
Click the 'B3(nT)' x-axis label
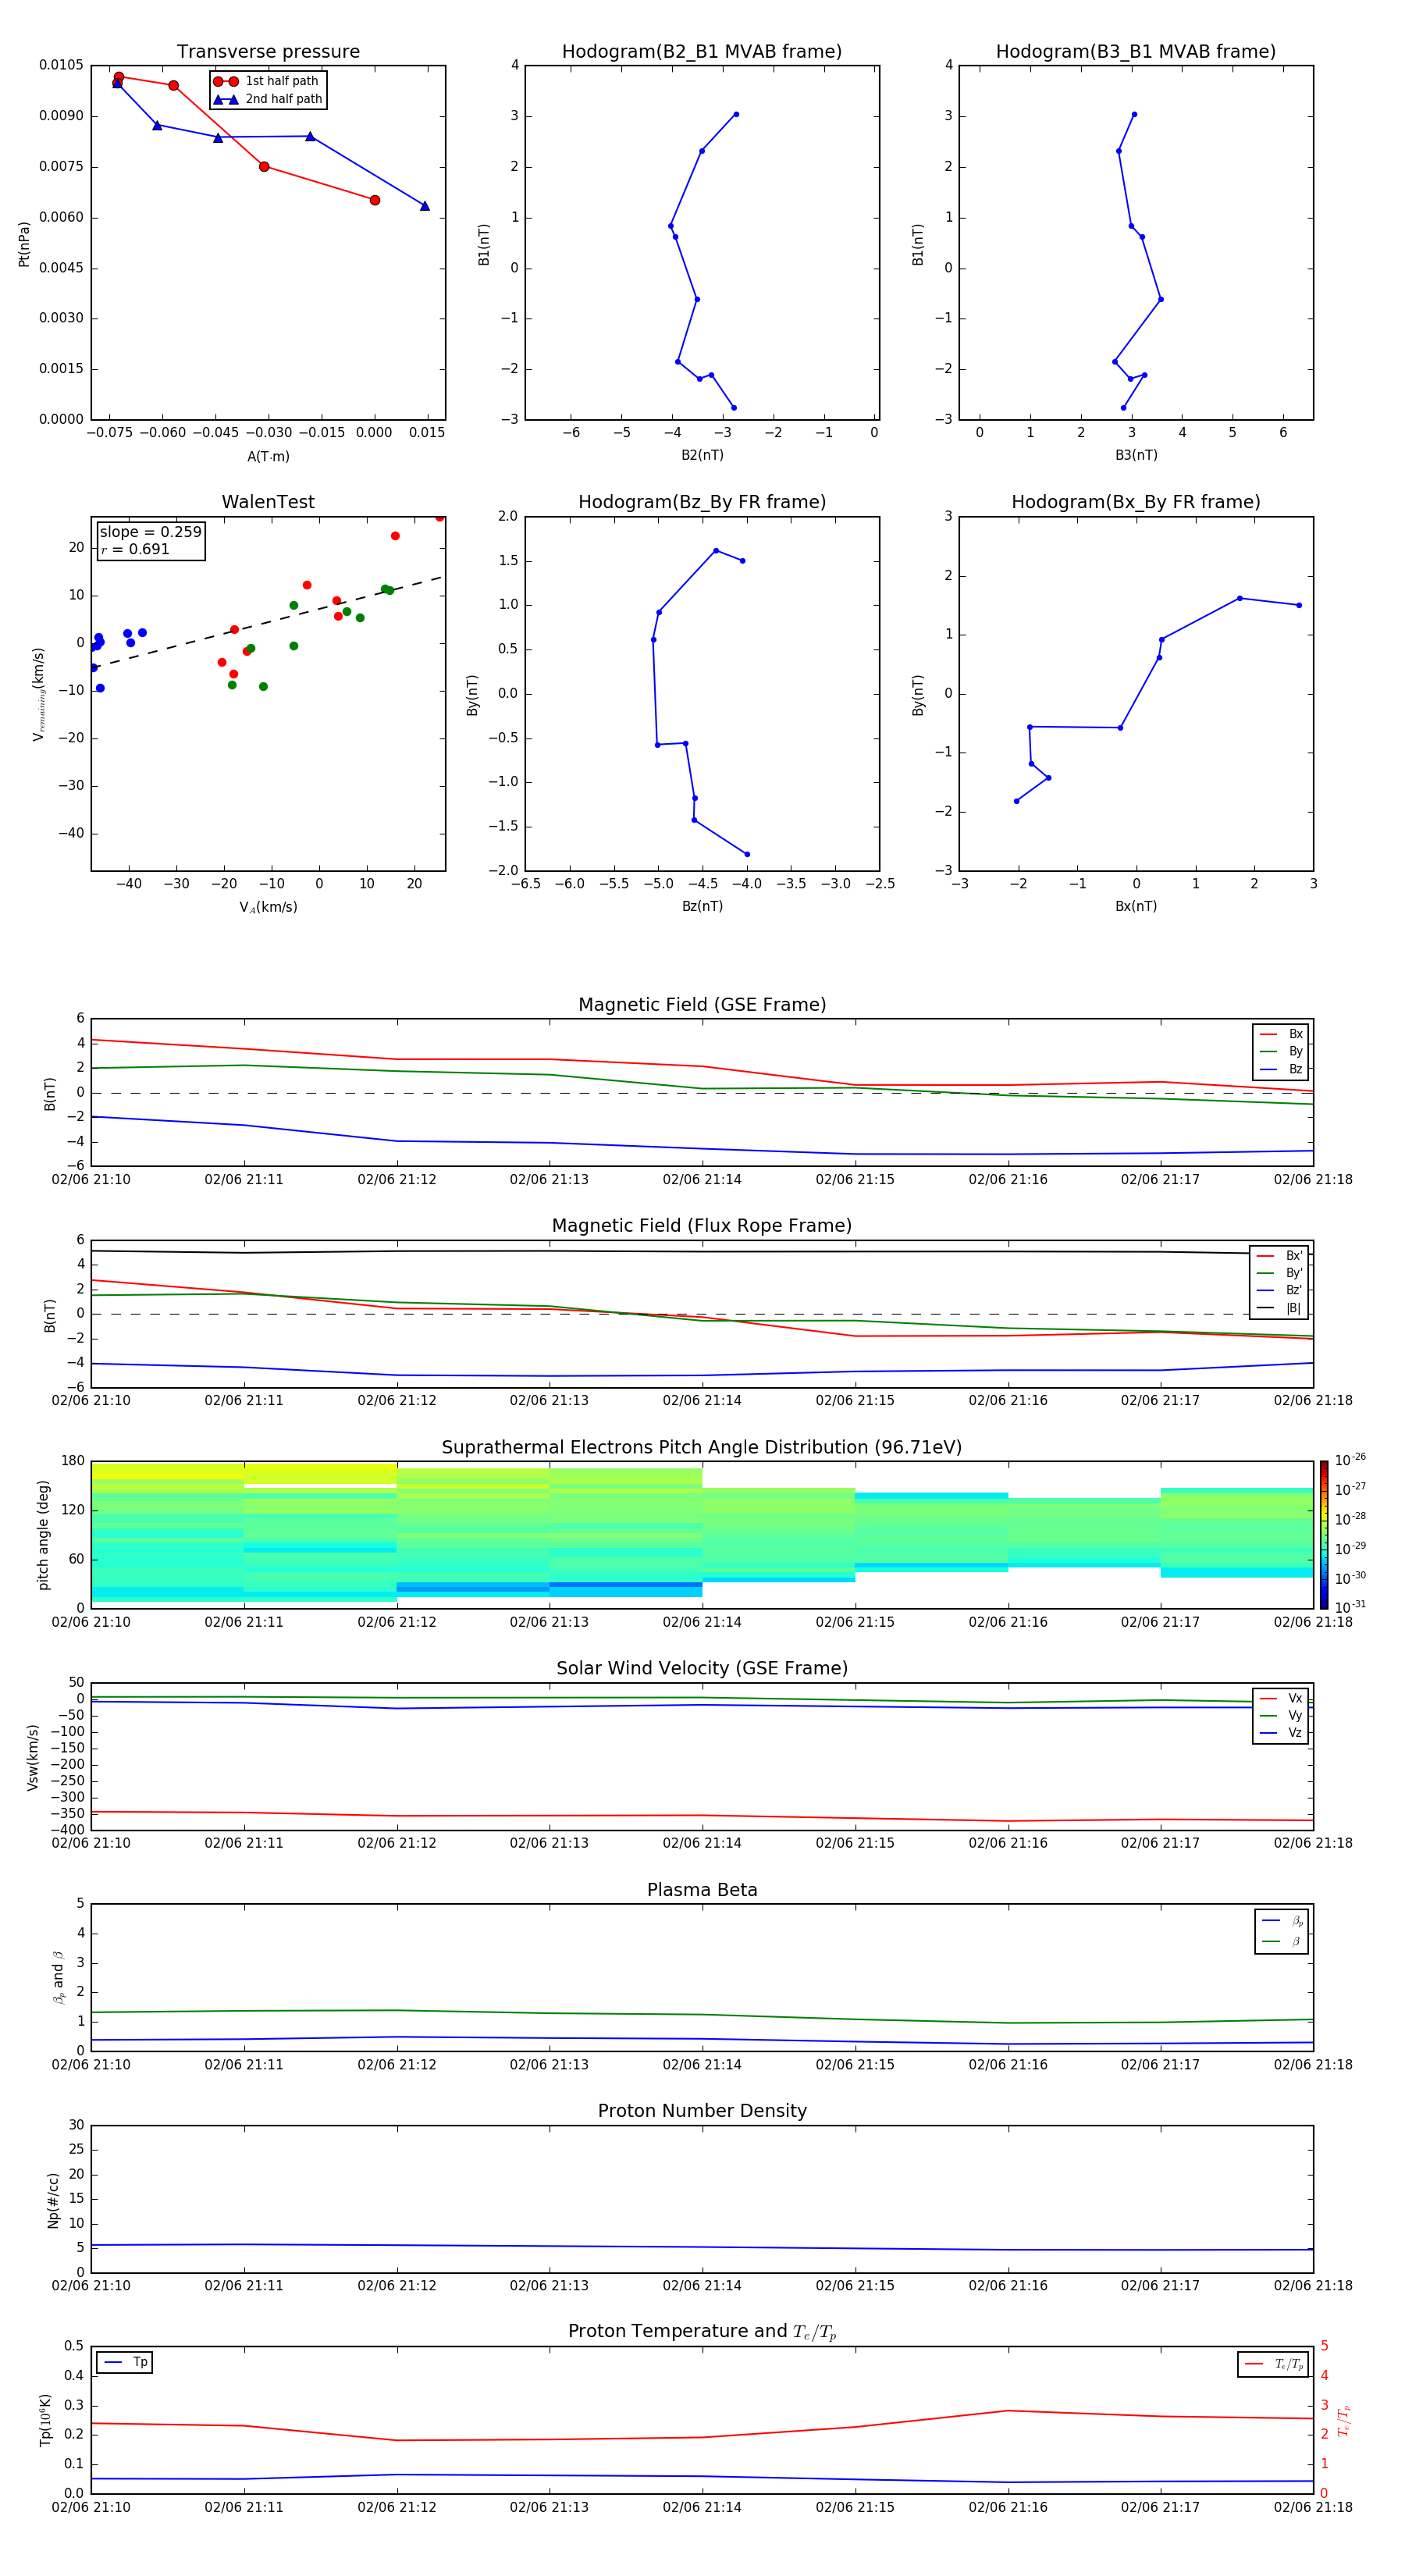tap(1136, 455)
